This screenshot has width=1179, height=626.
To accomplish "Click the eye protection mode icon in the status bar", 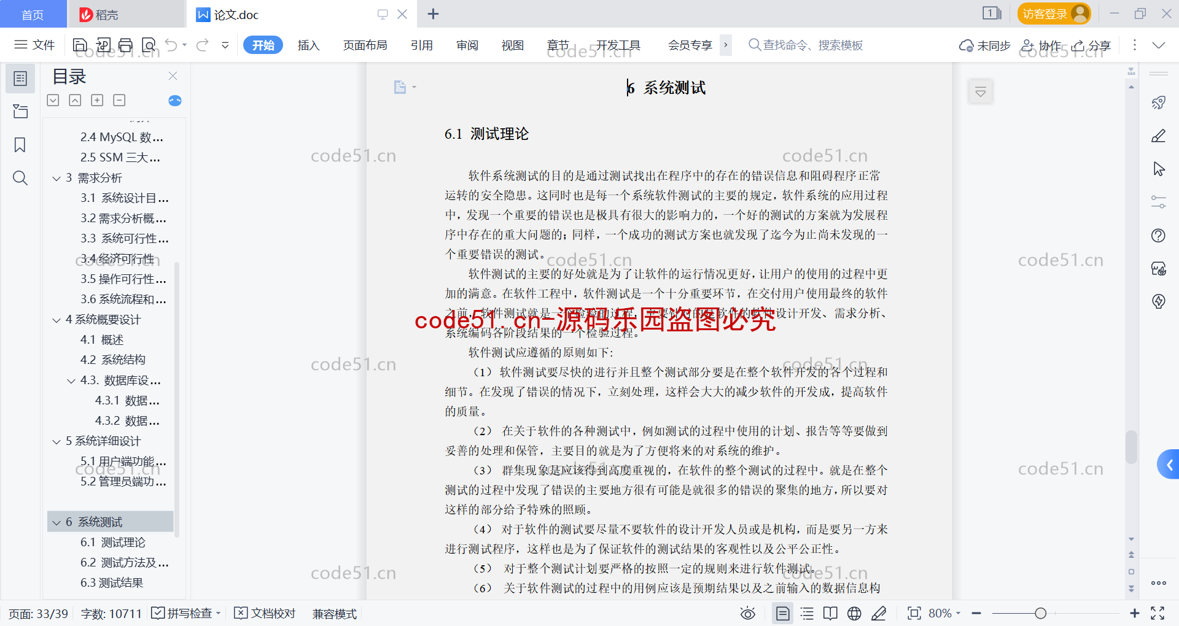I will 748,613.
